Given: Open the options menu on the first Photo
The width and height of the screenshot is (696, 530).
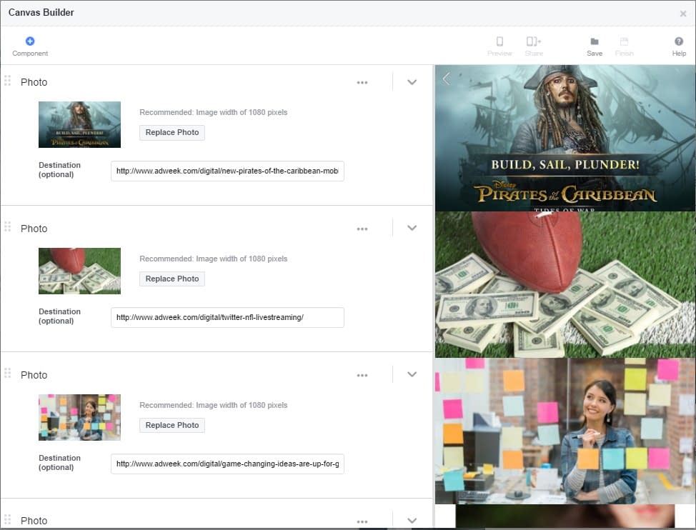Looking at the screenshot, I should click(x=362, y=81).
